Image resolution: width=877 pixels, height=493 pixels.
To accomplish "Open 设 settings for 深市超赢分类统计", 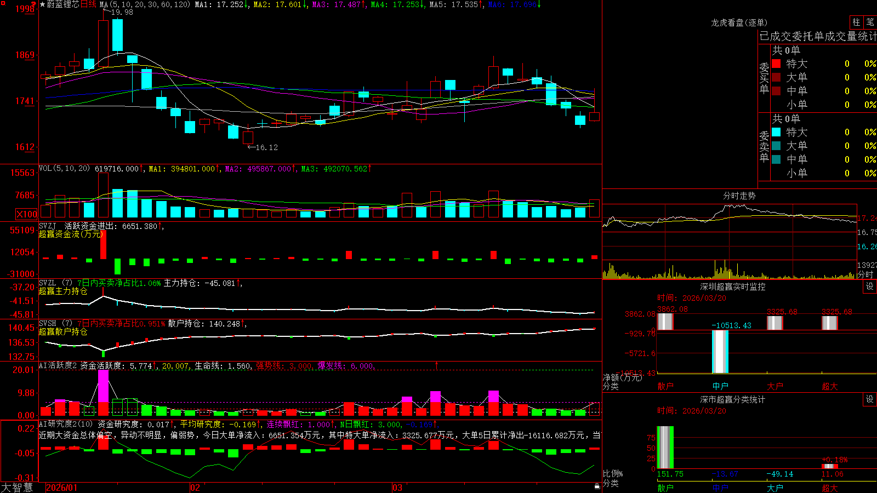I will 870,399.
